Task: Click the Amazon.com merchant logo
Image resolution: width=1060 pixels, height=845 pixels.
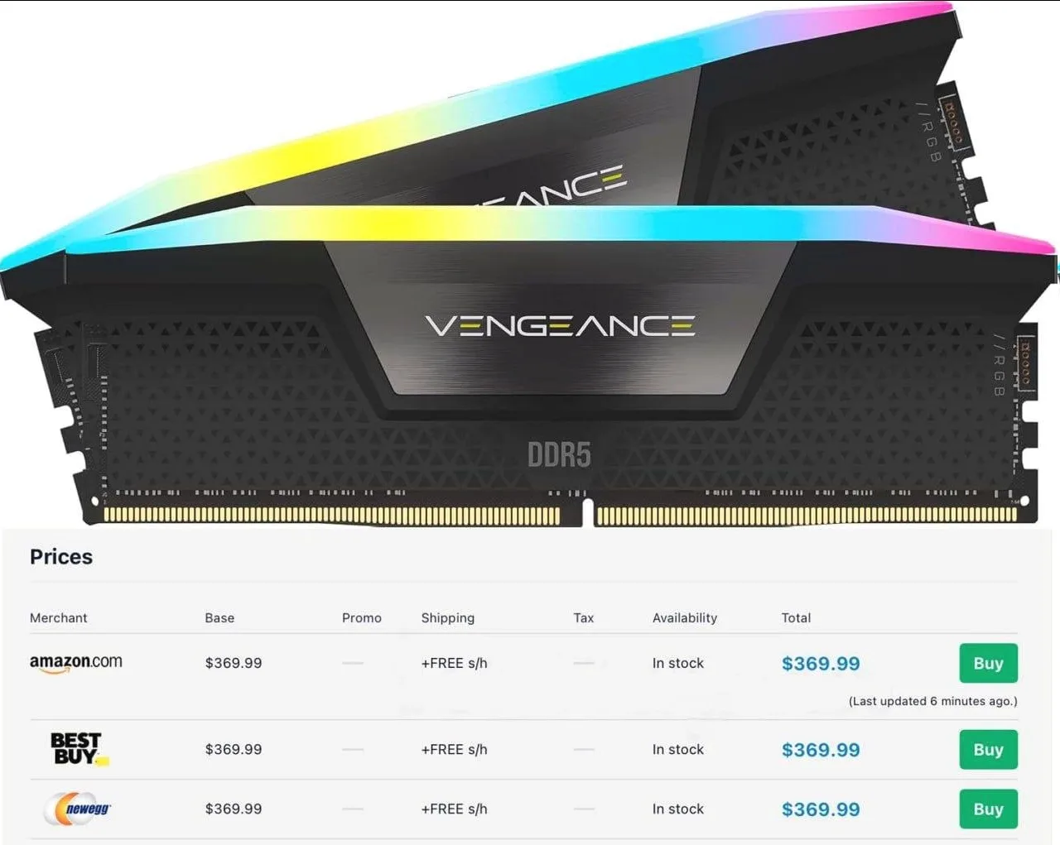Action: [x=76, y=663]
